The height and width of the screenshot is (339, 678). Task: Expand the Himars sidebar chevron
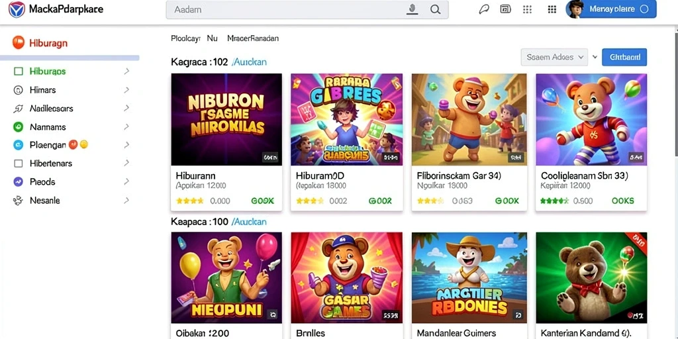[x=126, y=90]
